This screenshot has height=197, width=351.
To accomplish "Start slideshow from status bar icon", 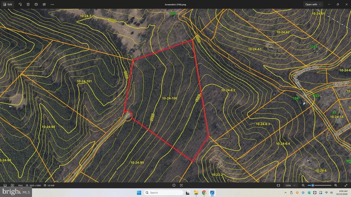I will pyautogui.click(x=13, y=185).
